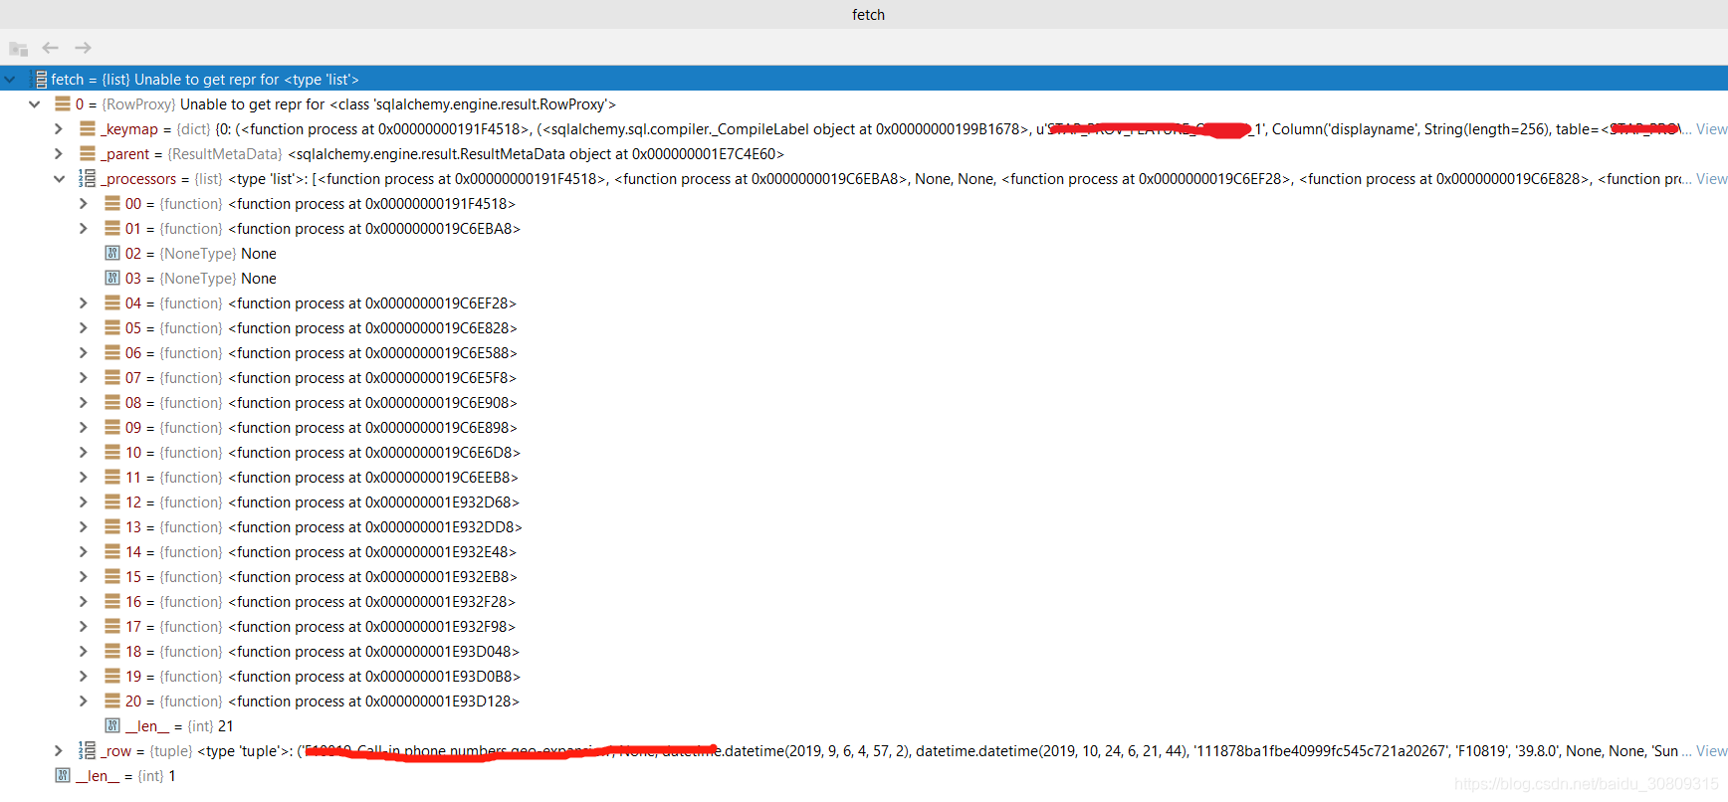Expand the _row tuple node
This screenshot has width=1728, height=802.
59,751
